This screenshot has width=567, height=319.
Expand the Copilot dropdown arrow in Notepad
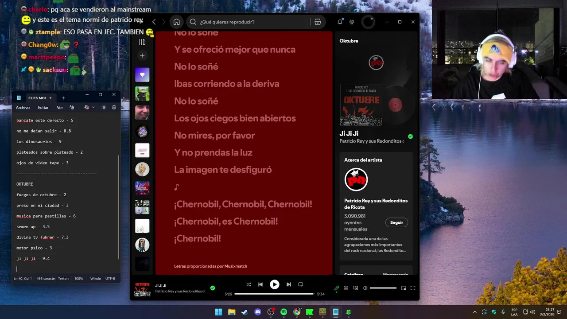tap(93, 107)
